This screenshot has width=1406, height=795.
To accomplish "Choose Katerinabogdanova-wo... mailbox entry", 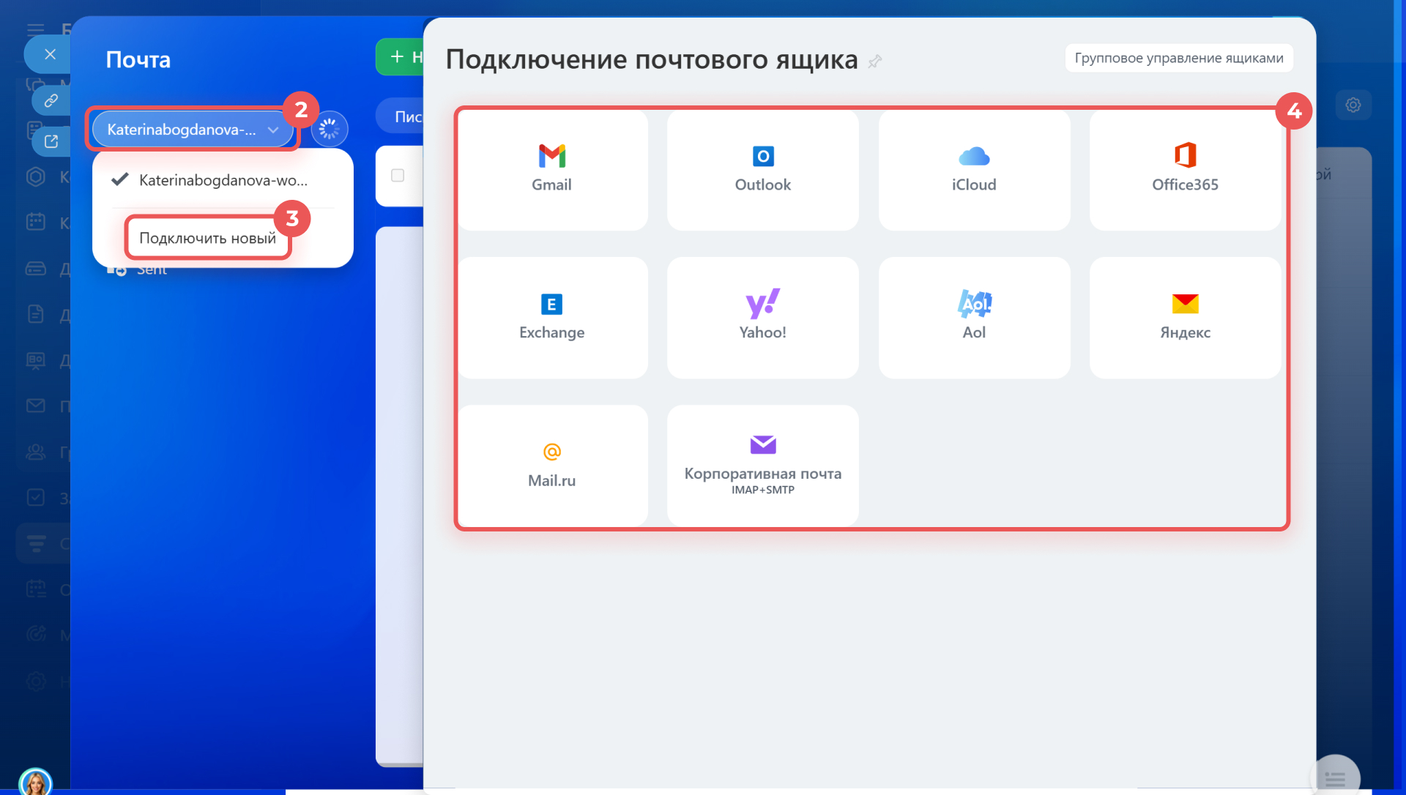I will (x=223, y=180).
